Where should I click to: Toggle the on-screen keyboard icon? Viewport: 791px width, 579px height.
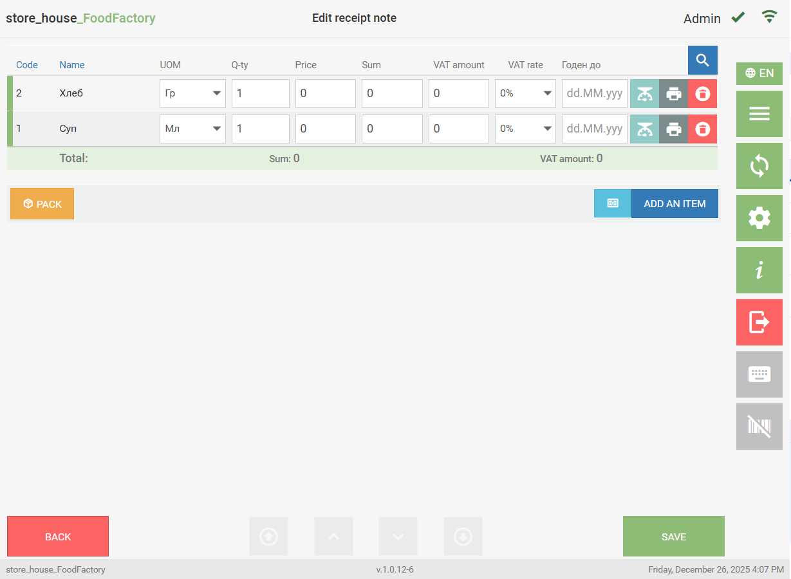[x=759, y=374]
